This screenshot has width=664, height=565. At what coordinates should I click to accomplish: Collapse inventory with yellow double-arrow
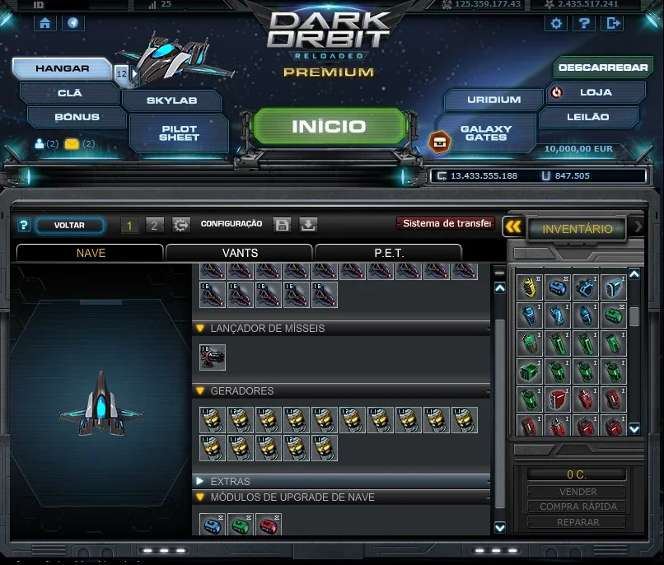[x=513, y=226]
